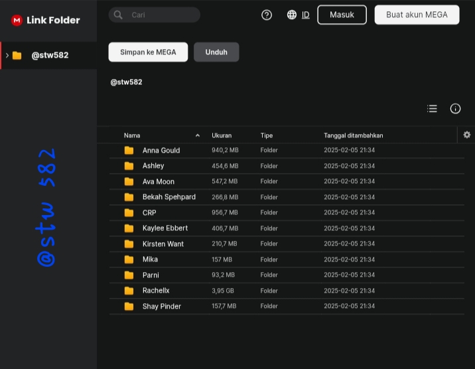This screenshot has height=369, width=475.
Task: Click the CRP folder icon
Action: pyautogui.click(x=129, y=212)
